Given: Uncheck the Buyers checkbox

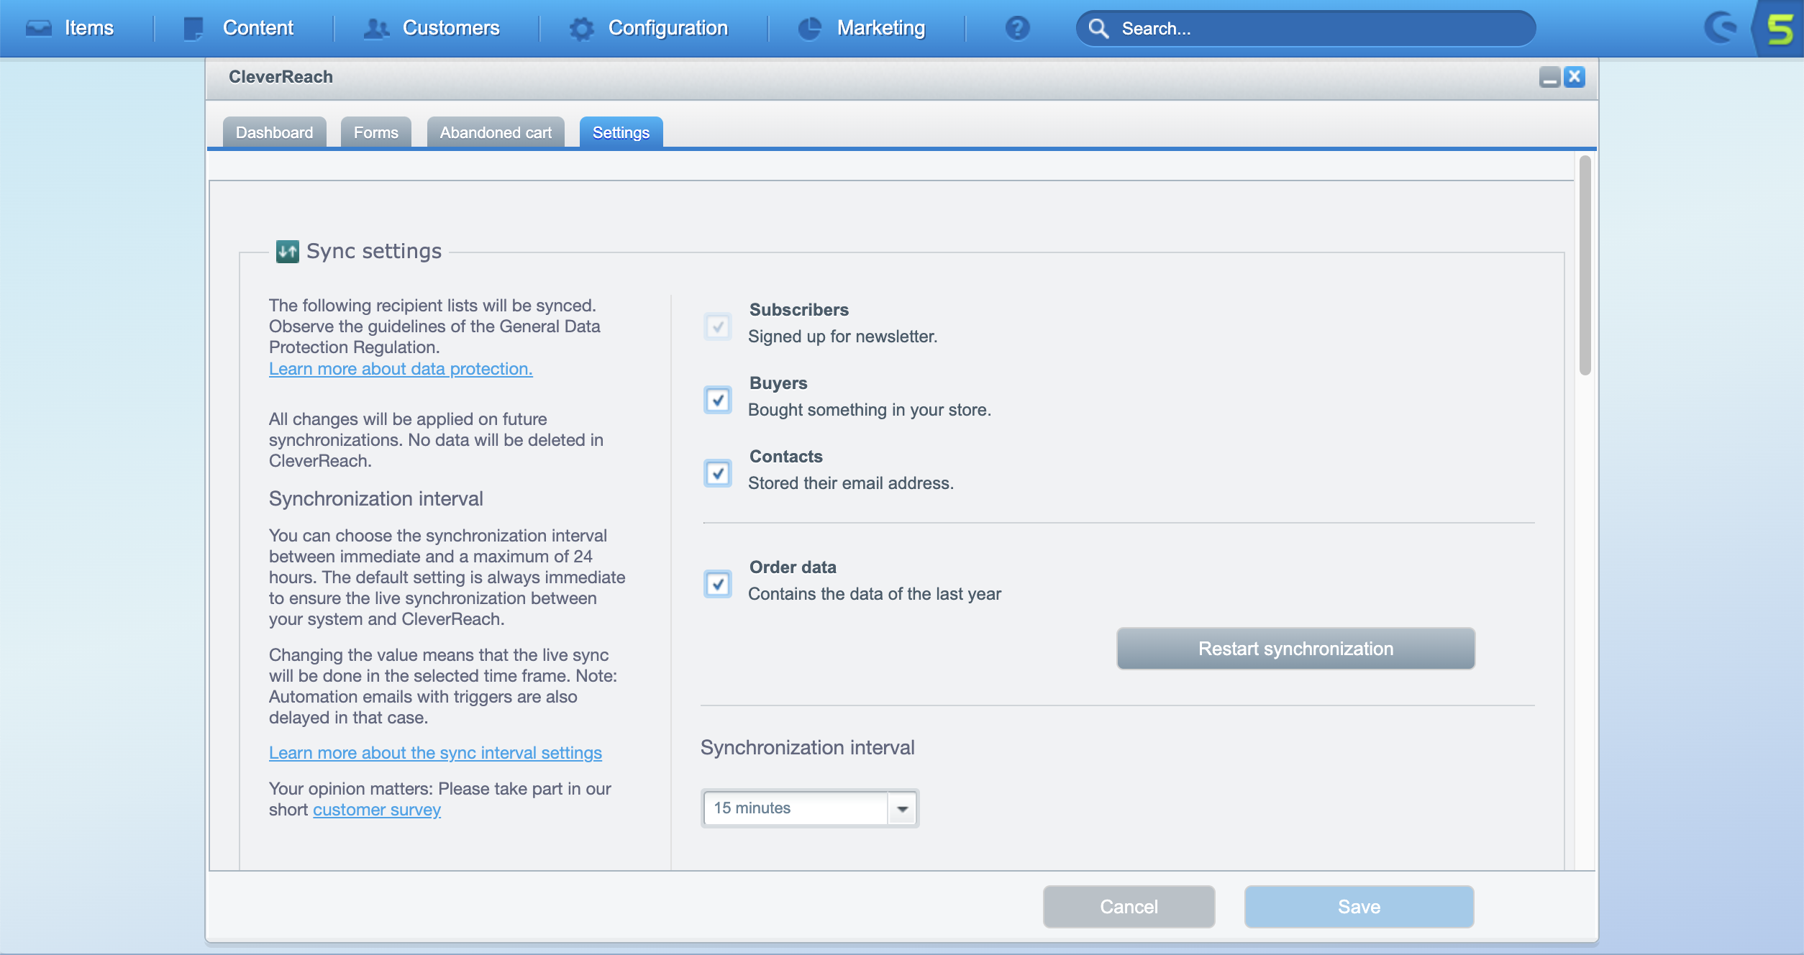Looking at the screenshot, I should point(717,400).
